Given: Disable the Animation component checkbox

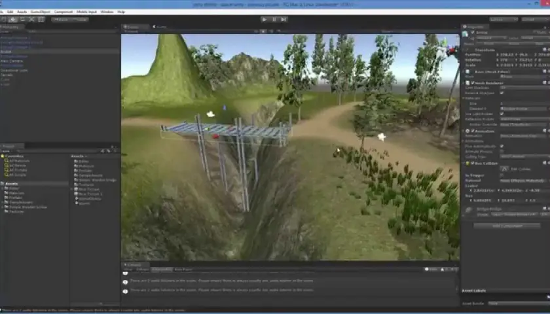Looking at the screenshot, I should [473, 131].
